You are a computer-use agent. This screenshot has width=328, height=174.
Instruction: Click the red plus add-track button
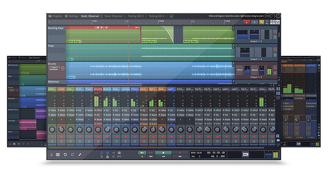pos(246,22)
